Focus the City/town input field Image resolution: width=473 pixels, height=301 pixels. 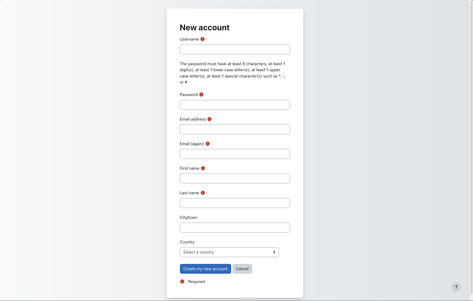coord(235,228)
